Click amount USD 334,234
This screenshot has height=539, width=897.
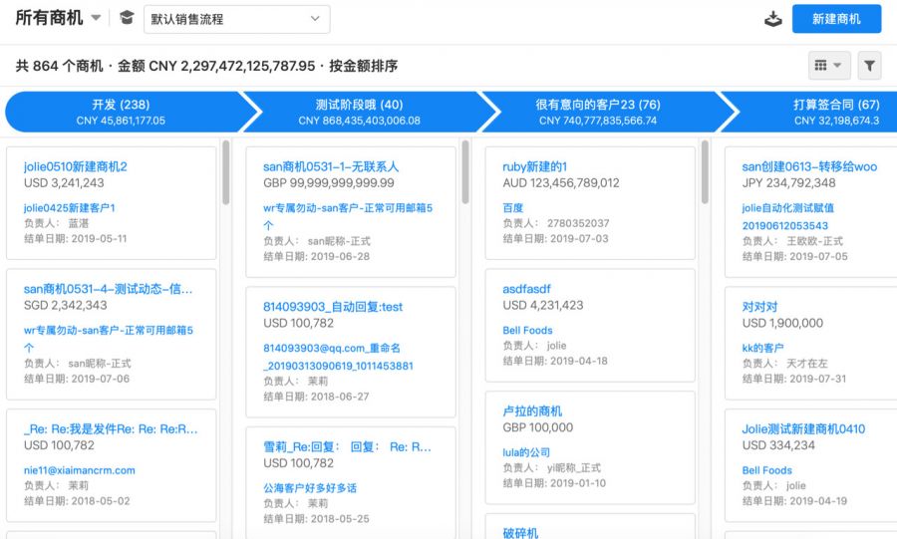coord(778,445)
